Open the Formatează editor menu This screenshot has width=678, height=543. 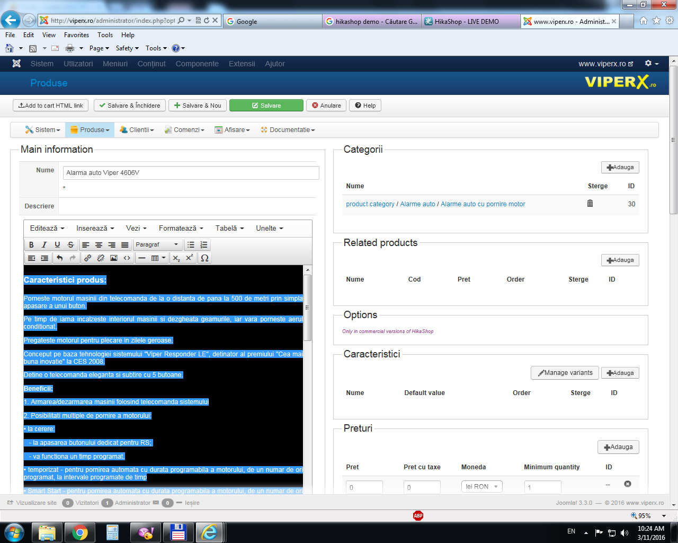tap(181, 228)
